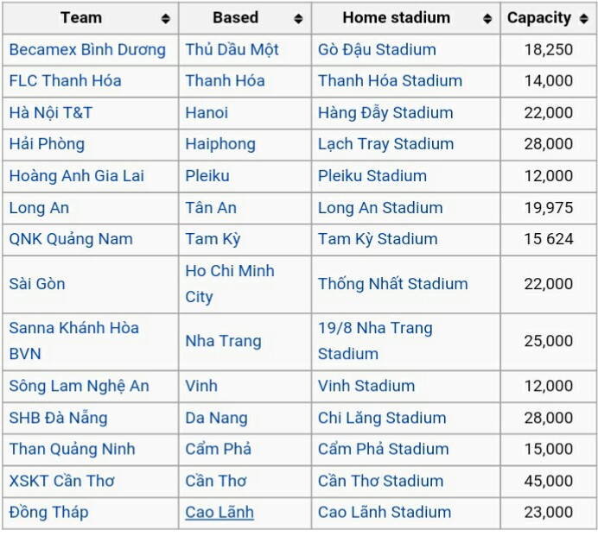Open the Chi Lăng Stadium link
This screenshot has width=598, height=536.
point(382,418)
